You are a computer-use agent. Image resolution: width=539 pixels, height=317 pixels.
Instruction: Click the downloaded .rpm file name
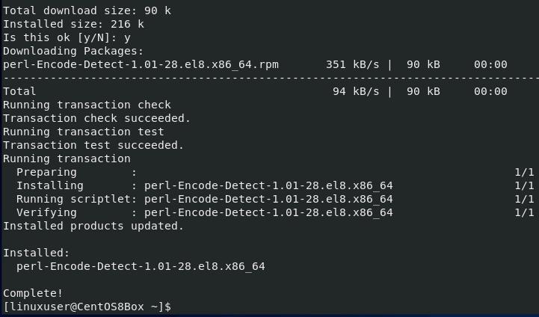tap(141, 64)
